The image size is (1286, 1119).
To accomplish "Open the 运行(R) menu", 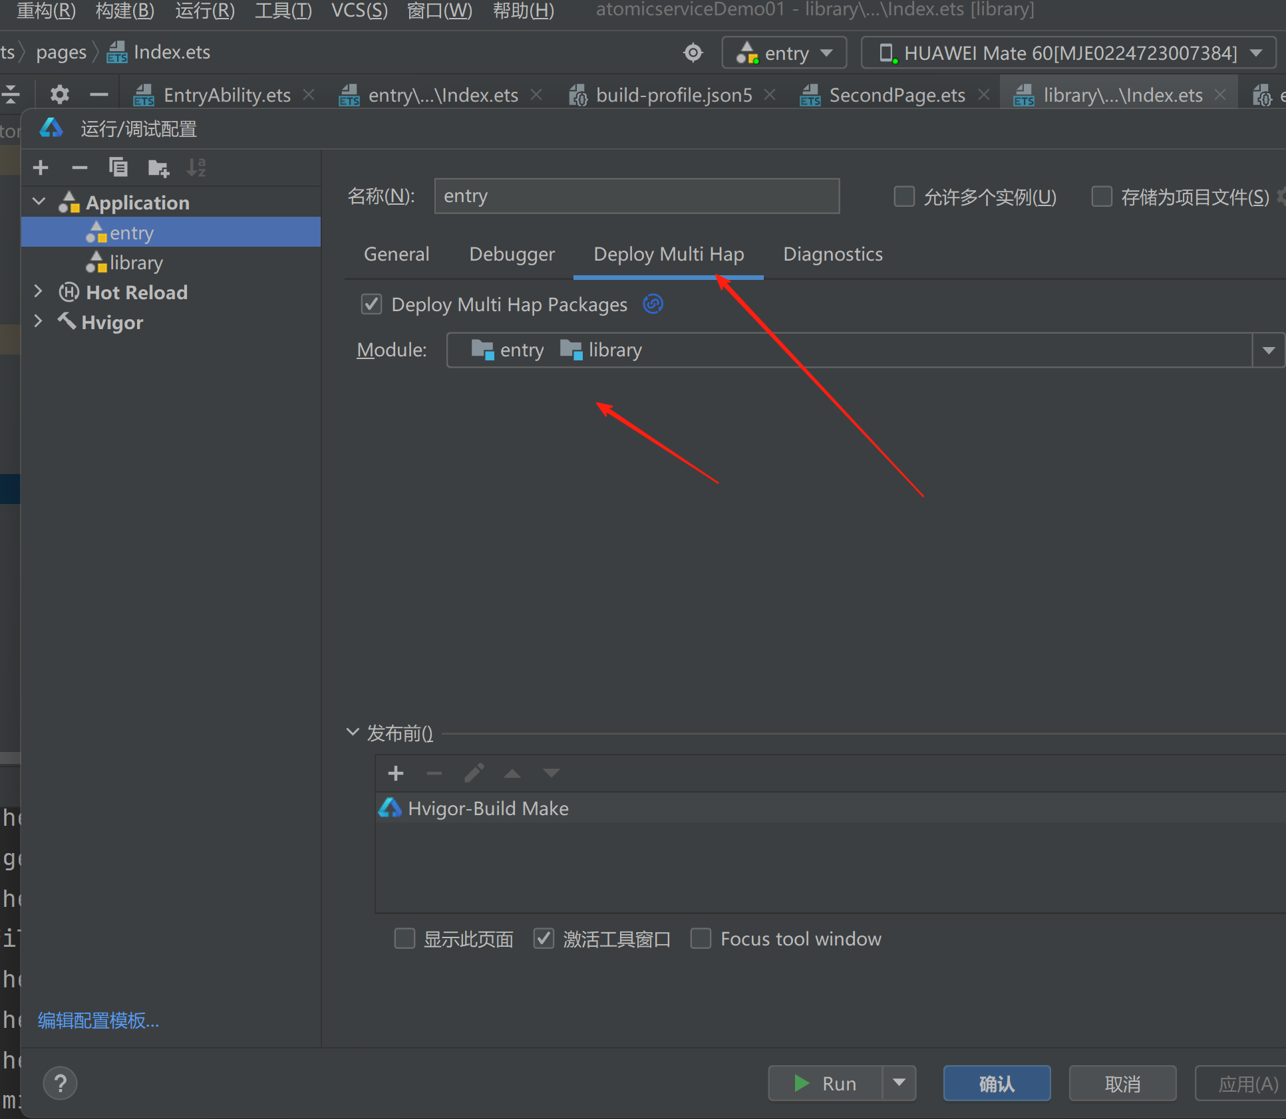I will pos(205,11).
